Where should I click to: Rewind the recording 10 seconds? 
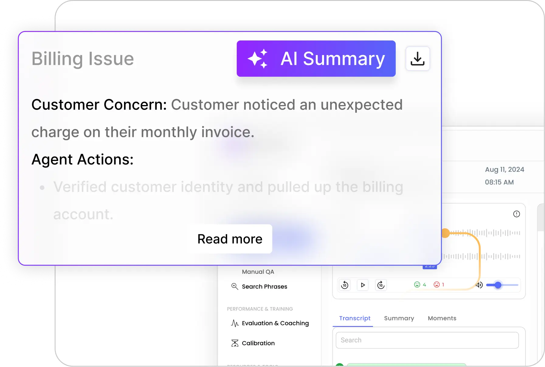[345, 285]
